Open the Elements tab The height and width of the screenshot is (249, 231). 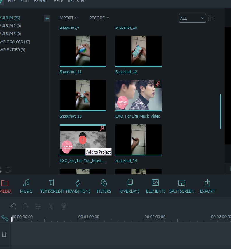[x=155, y=186]
